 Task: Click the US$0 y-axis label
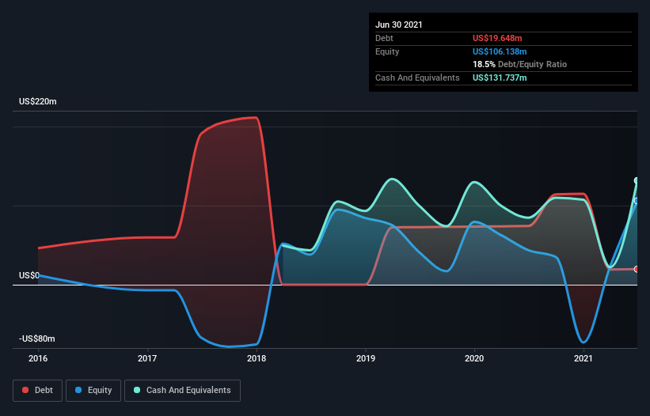[x=29, y=275]
